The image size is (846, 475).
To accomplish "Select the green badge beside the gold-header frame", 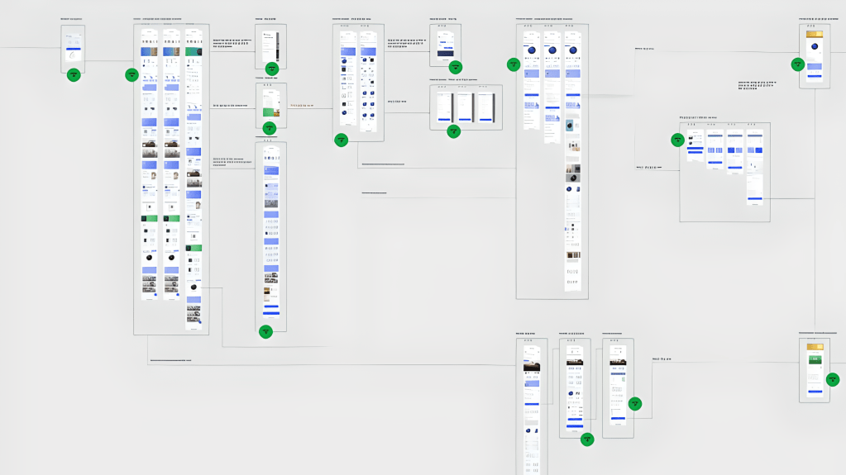I will pyautogui.click(x=798, y=64).
